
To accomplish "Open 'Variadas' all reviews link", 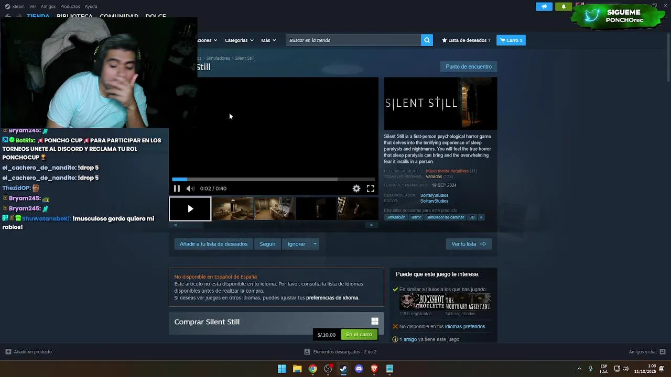I will click(434, 177).
